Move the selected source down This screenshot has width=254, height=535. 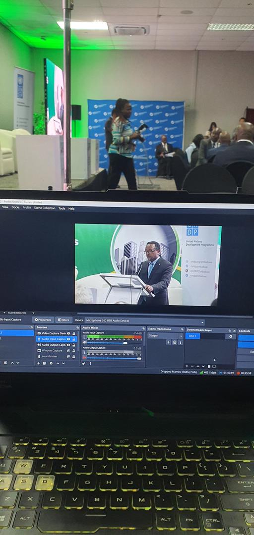coord(63,363)
